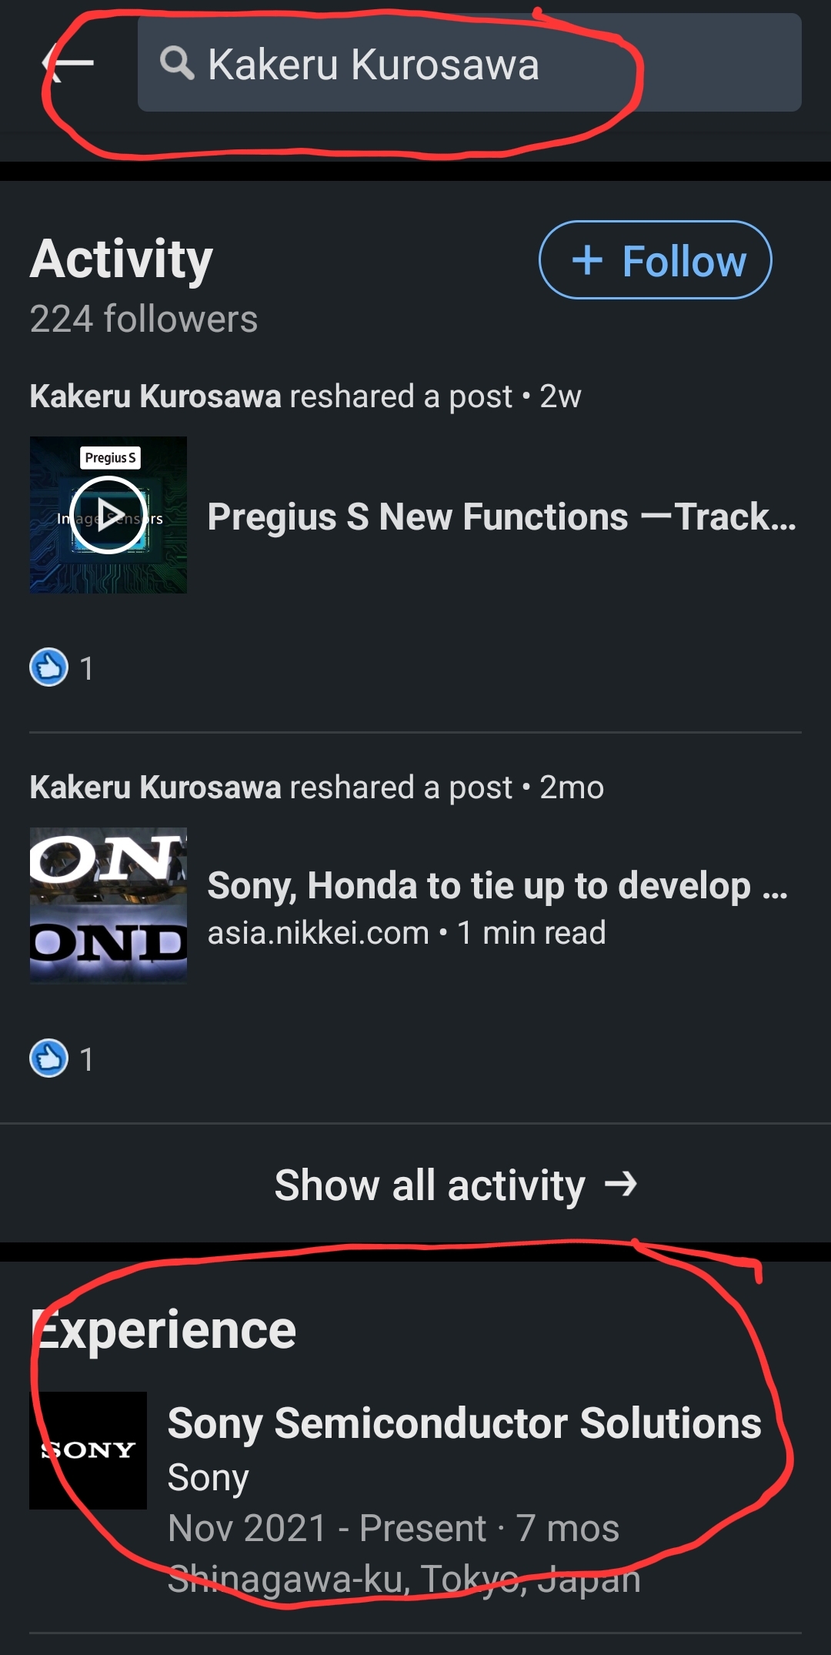Open Sony Semiconductor Solutions experience entry
This screenshot has width=831, height=1655.
(464, 1423)
